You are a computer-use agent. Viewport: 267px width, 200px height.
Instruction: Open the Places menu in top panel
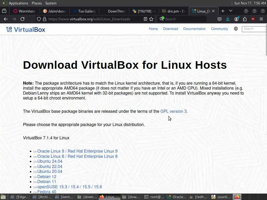pyautogui.click(x=37, y=3)
